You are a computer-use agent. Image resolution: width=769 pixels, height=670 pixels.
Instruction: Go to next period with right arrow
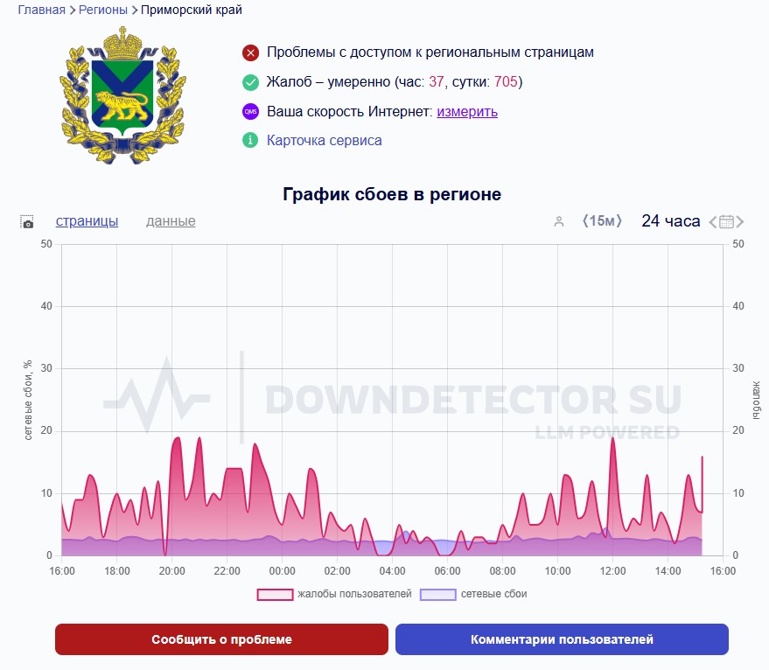(742, 222)
